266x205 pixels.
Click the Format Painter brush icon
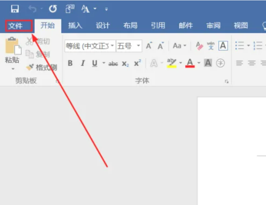(30, 67)
